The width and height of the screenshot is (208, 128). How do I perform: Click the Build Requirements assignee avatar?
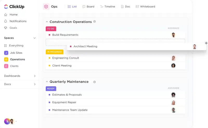pos(173,35)
